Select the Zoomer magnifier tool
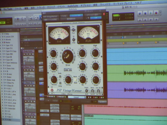 (31, 18)
